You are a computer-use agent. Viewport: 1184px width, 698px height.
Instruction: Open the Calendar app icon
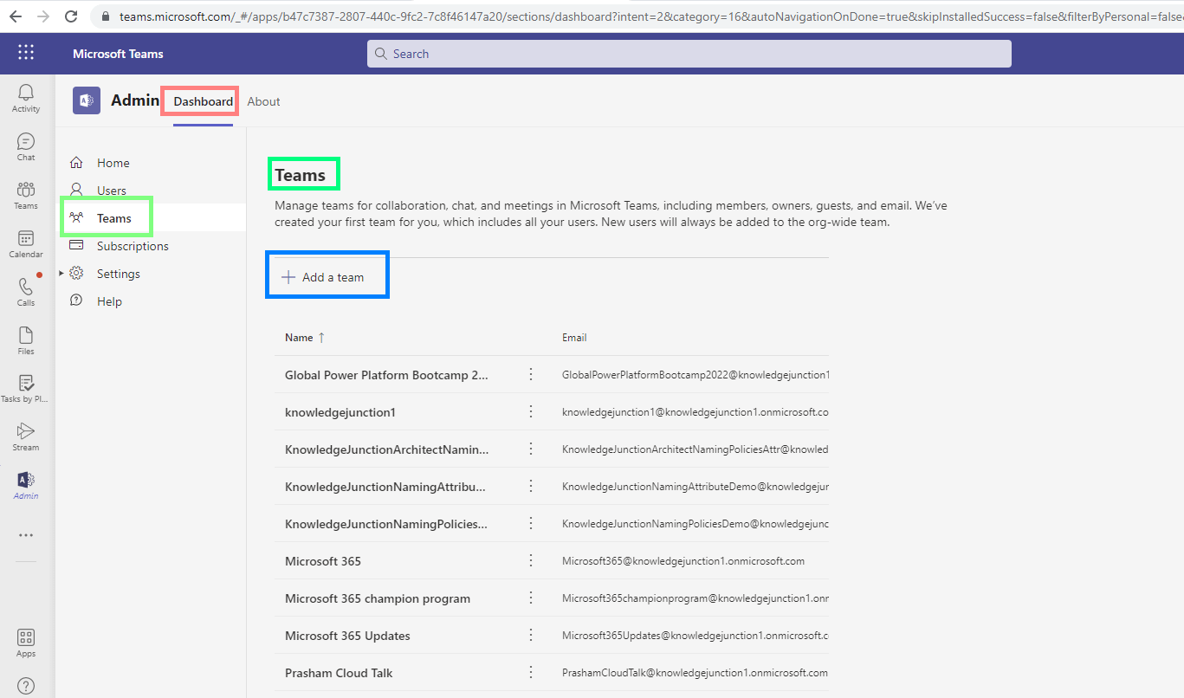click(26, 243)
